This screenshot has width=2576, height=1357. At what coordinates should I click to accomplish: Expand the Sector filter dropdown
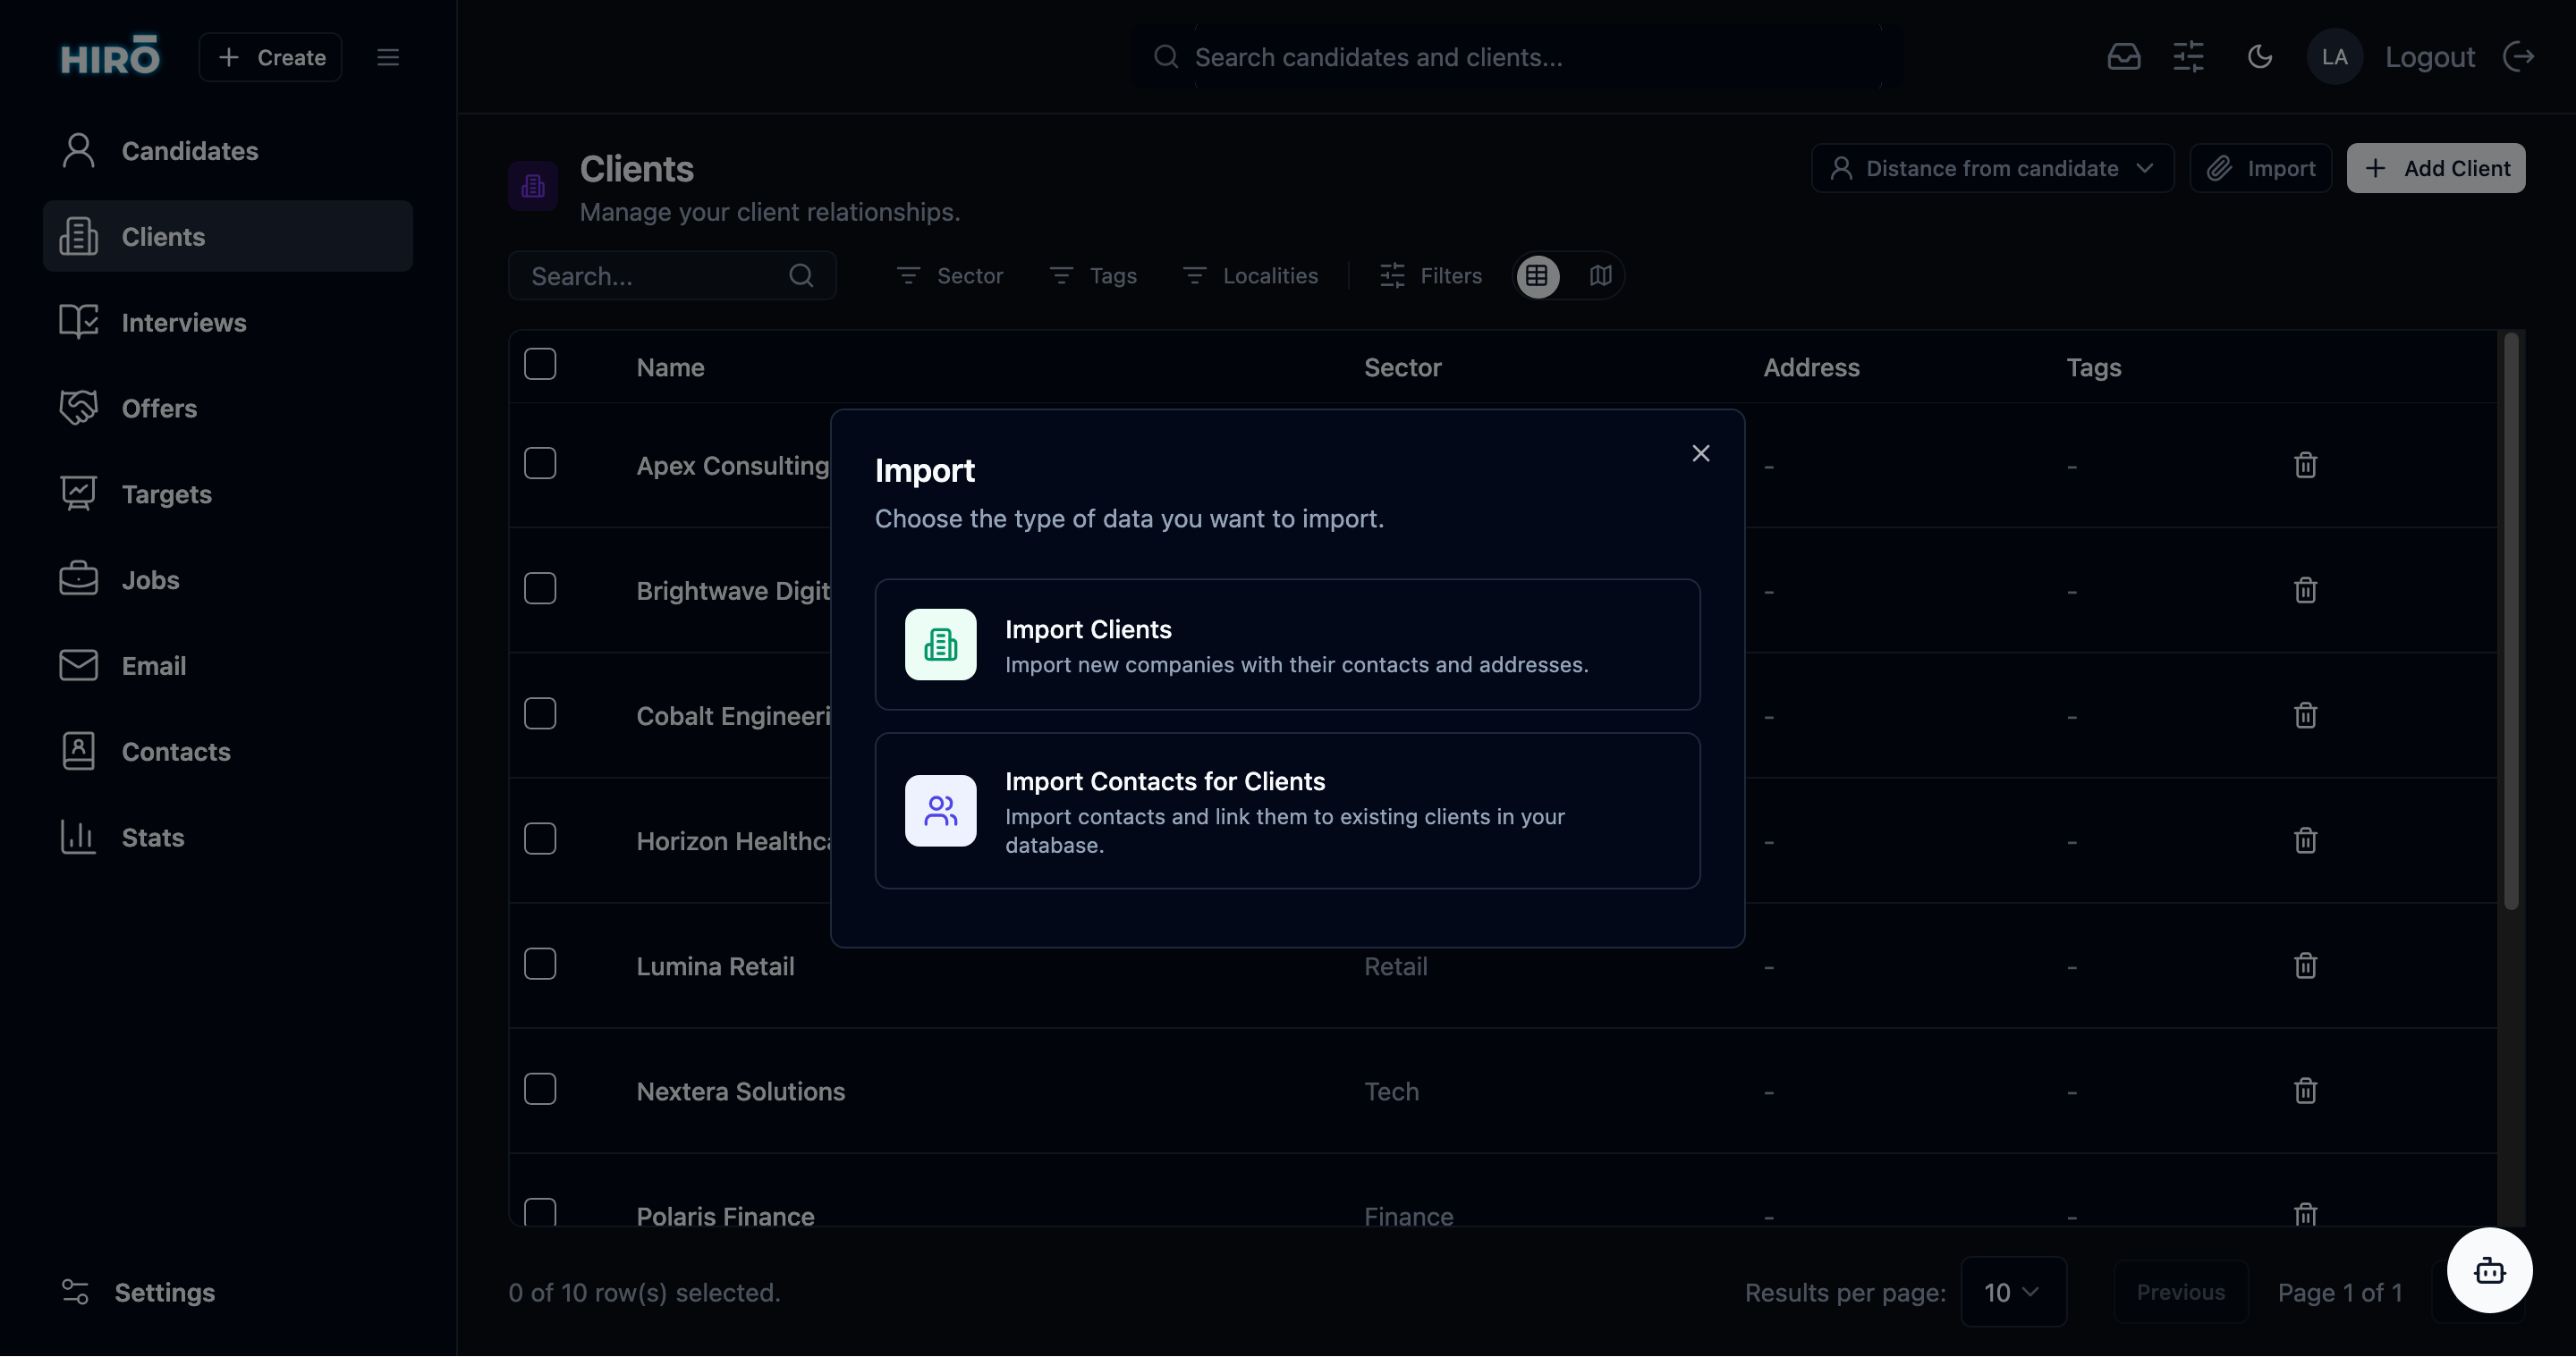(x=949, y=276)
